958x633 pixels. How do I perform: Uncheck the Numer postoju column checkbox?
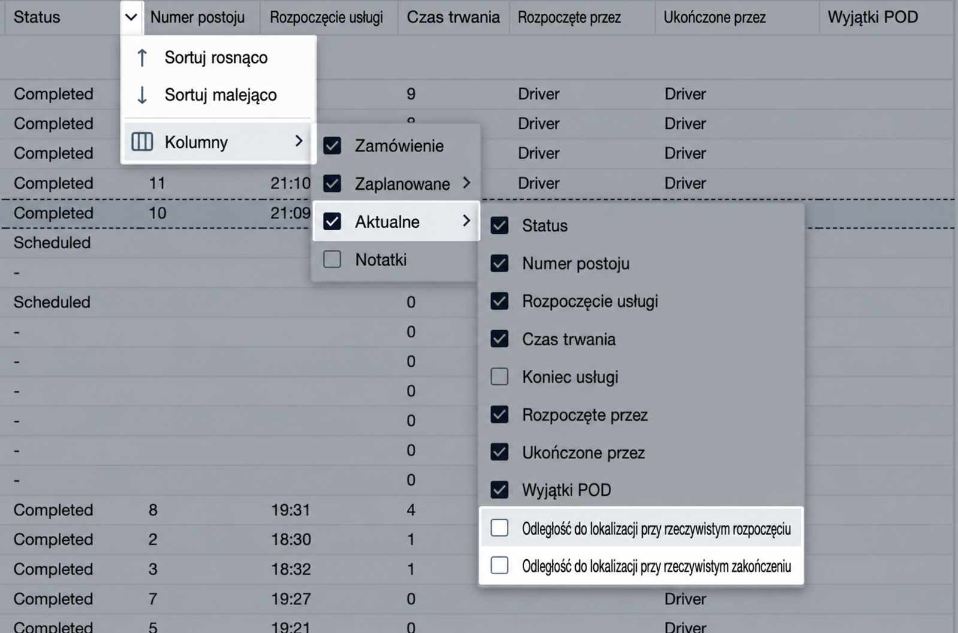[499, 263]
